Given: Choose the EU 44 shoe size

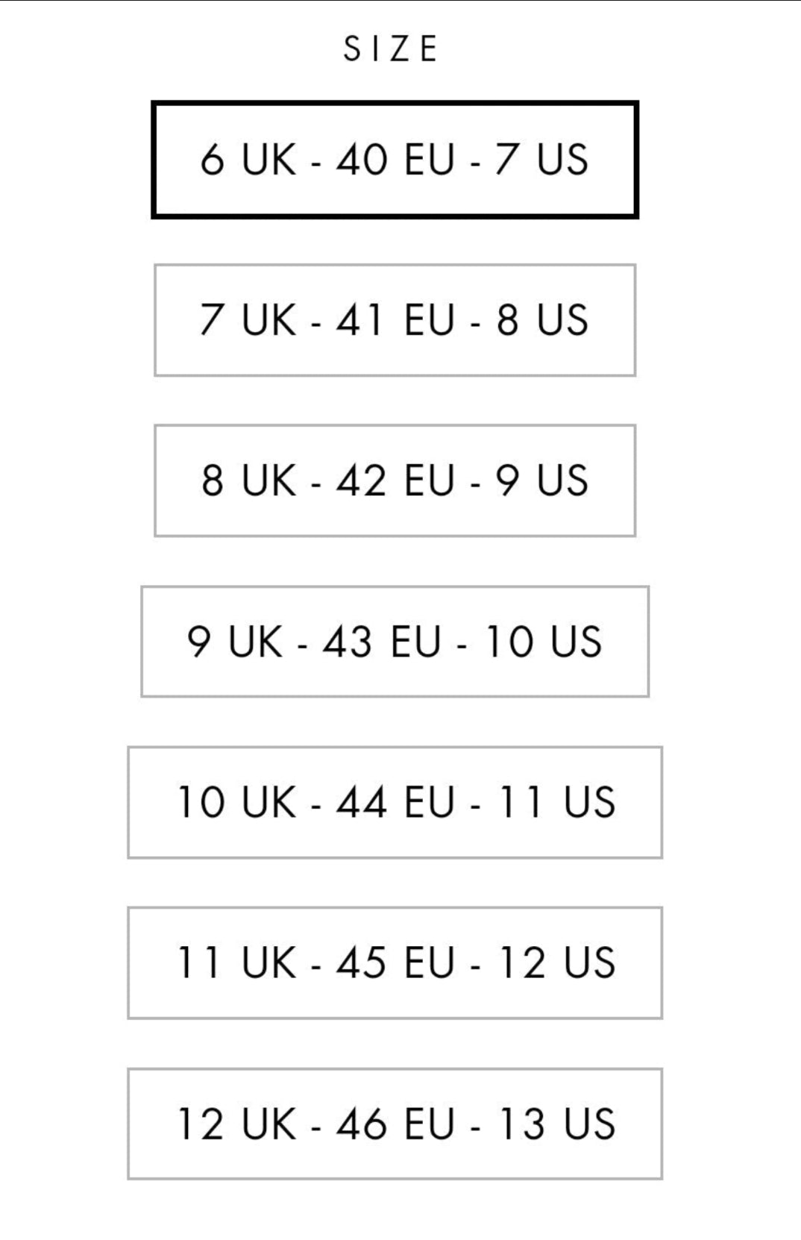Looking at the screenshot, I should pos(395,802).
